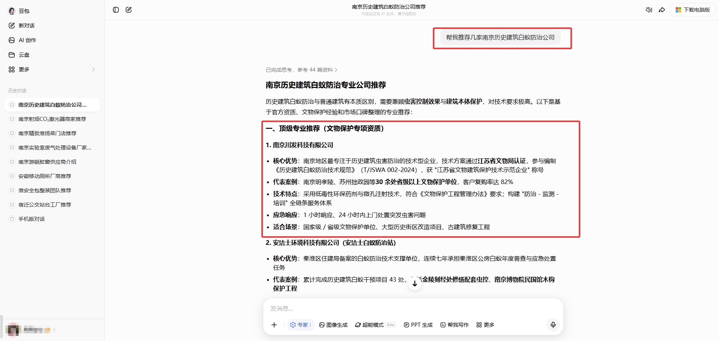Click the 适合场景 bullet line

click(381, 227)
